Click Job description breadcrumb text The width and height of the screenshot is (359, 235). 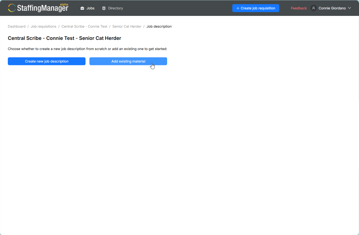159,26
